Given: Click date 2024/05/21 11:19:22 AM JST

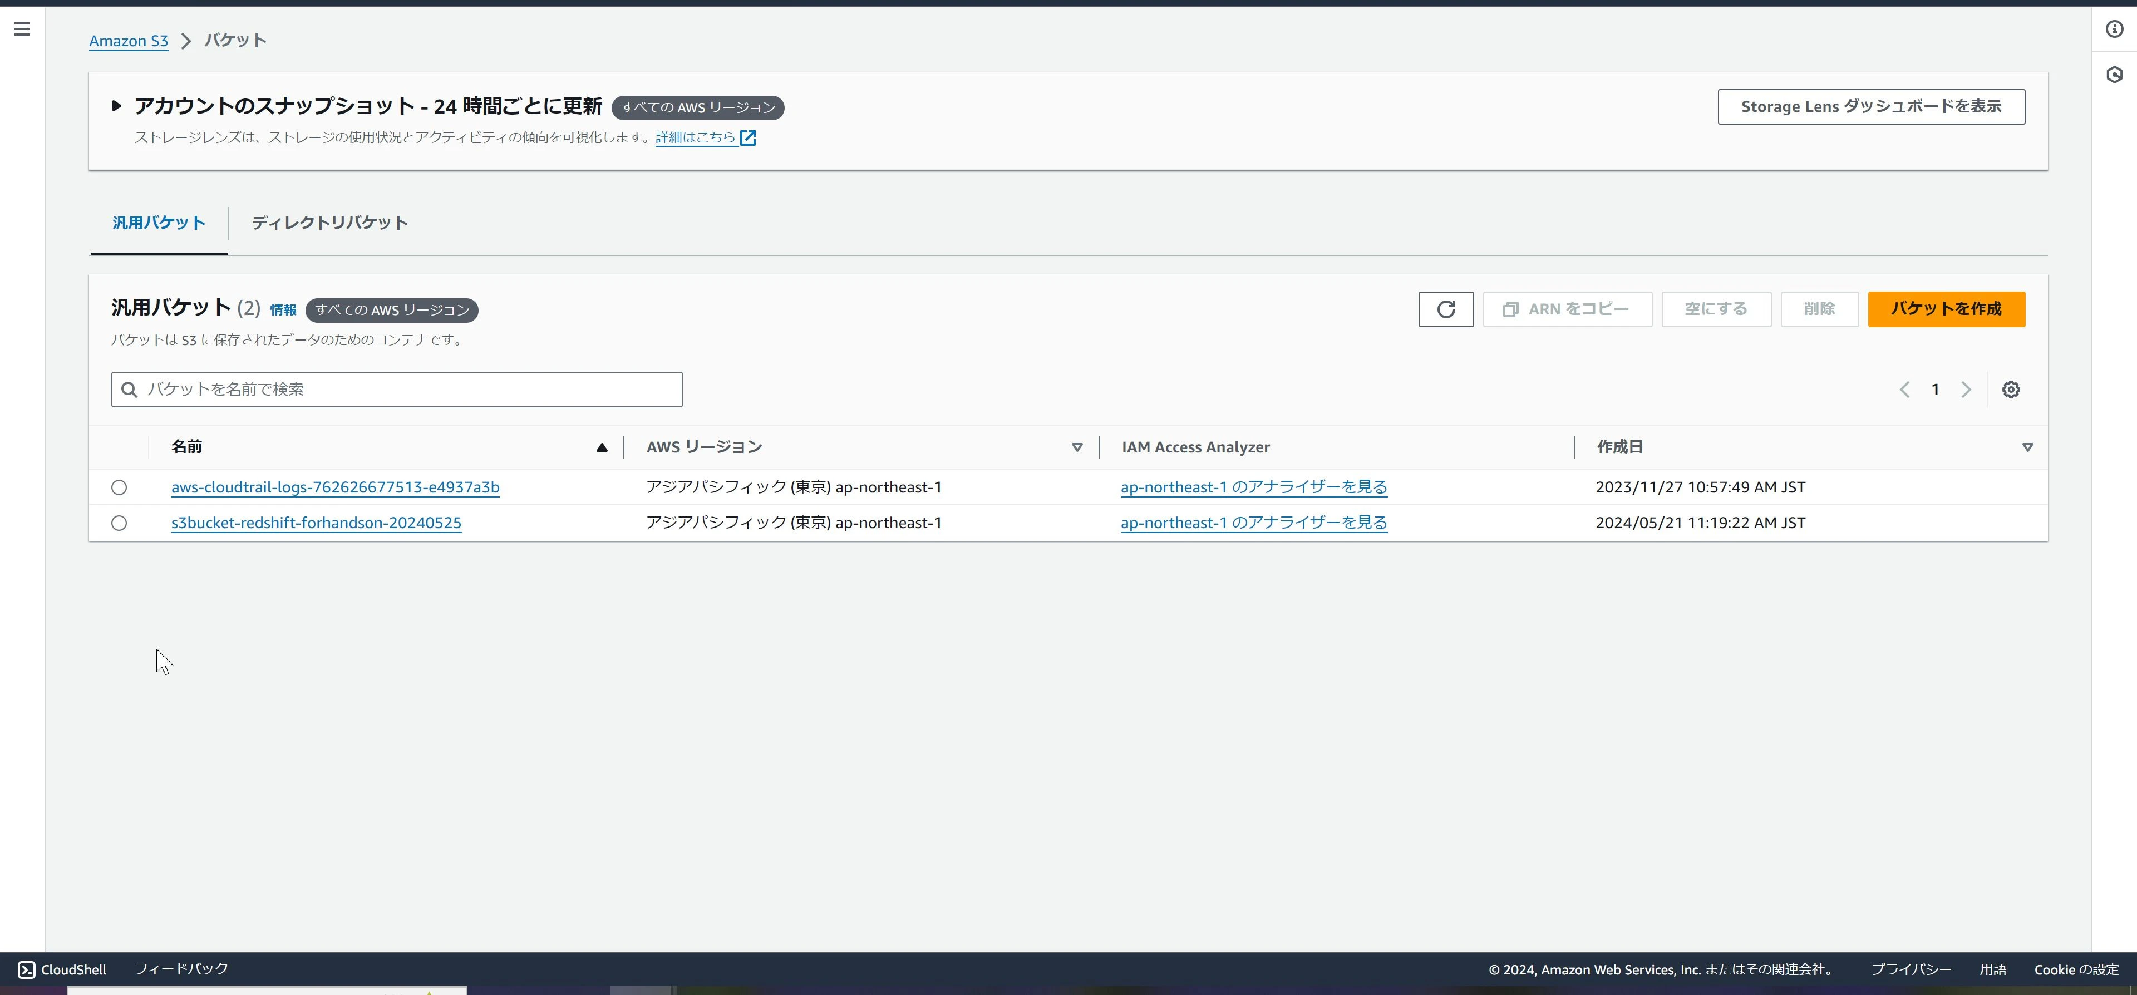Looking at the screenshot, I should pyautogui.click(x=1700, y=524).
